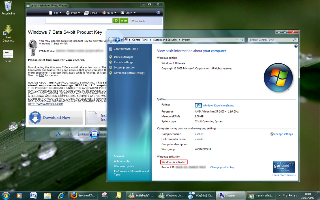
Task: Click the E-mail icon in Photo Viewer toolbar
Action: (91, 12)
